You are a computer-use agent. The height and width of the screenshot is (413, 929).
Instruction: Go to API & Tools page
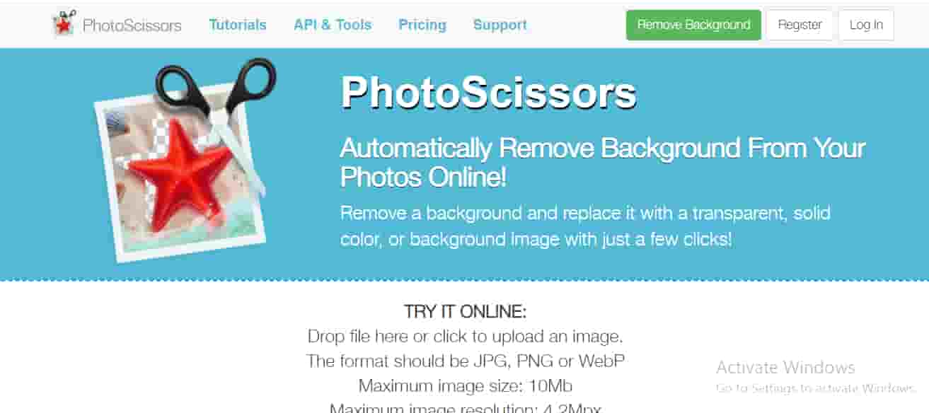(x=333, y=25)
